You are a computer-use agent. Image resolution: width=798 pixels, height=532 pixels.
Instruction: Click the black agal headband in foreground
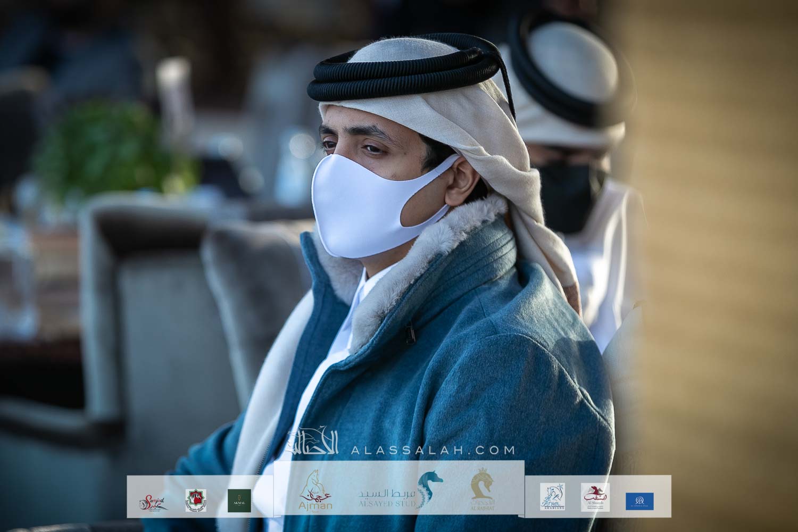pyautogui.click(x=410, y=81)
